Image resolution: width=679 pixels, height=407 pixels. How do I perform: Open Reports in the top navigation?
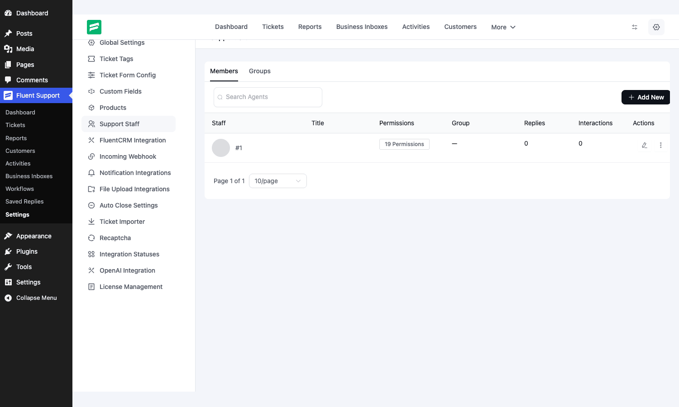click(x=310, y=27)
